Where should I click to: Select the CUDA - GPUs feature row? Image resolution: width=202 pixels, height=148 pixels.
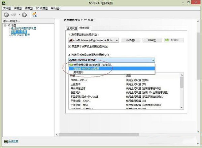124,80
